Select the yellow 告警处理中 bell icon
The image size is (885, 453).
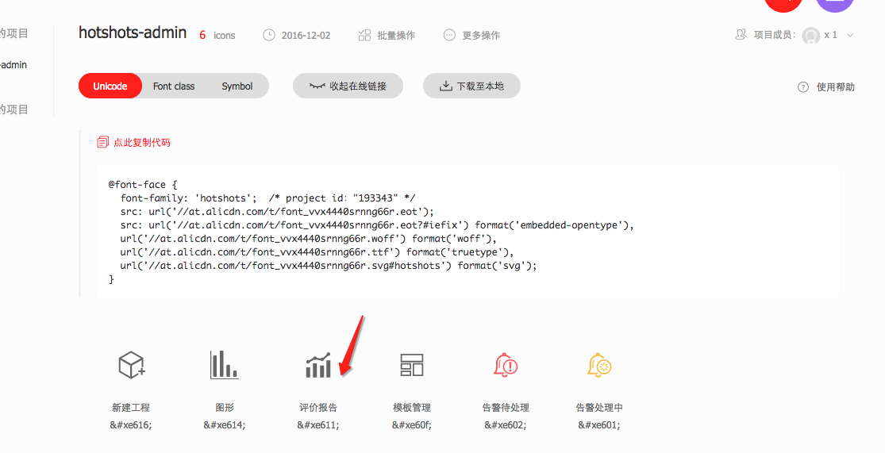[x=599, y=365]
